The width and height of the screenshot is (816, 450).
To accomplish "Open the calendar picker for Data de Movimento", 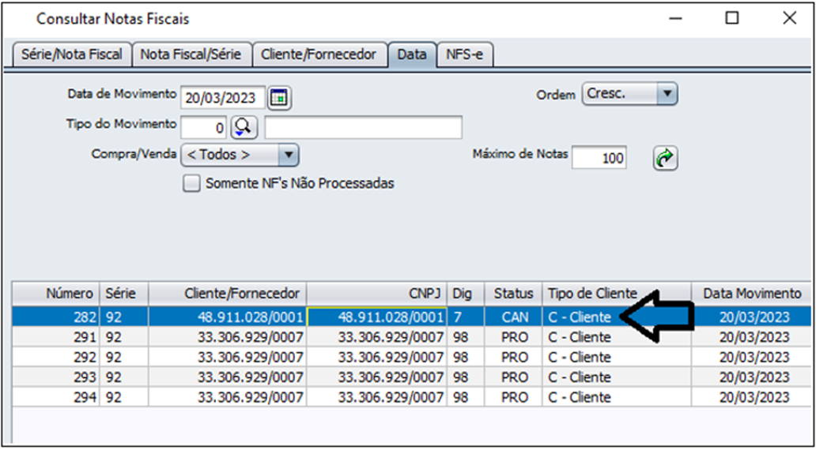I will tap(280, 98).
